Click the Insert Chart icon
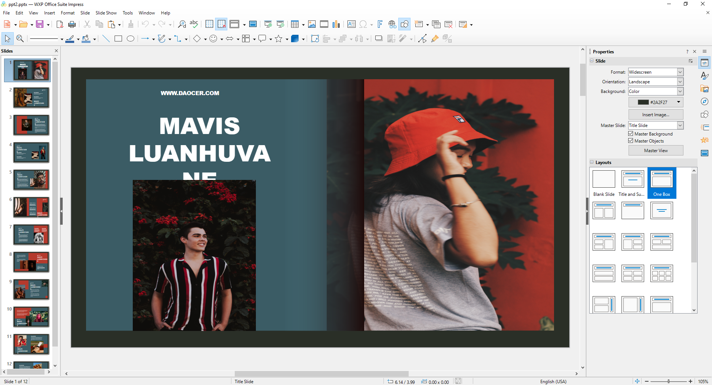 (x=336, y=24)
